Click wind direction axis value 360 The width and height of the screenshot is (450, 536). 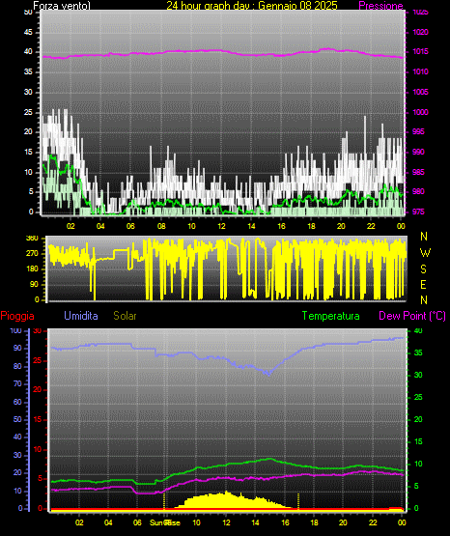[32, 239]
